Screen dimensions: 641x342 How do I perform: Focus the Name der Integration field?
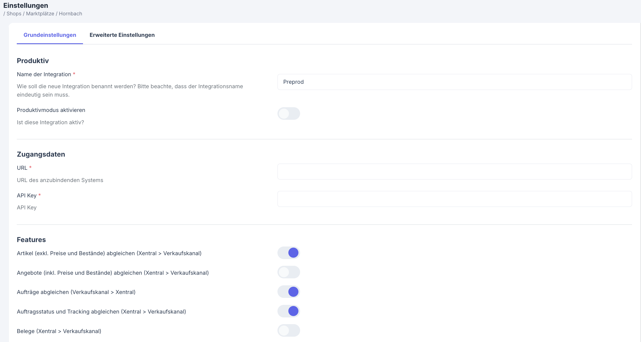pos(454,82)
